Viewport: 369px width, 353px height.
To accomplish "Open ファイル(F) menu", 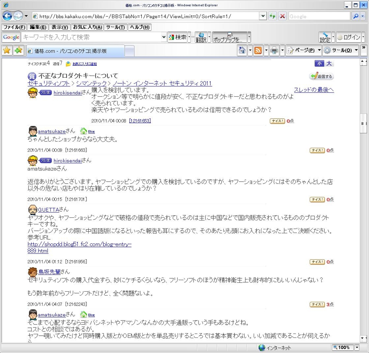I will coord(14,27).
